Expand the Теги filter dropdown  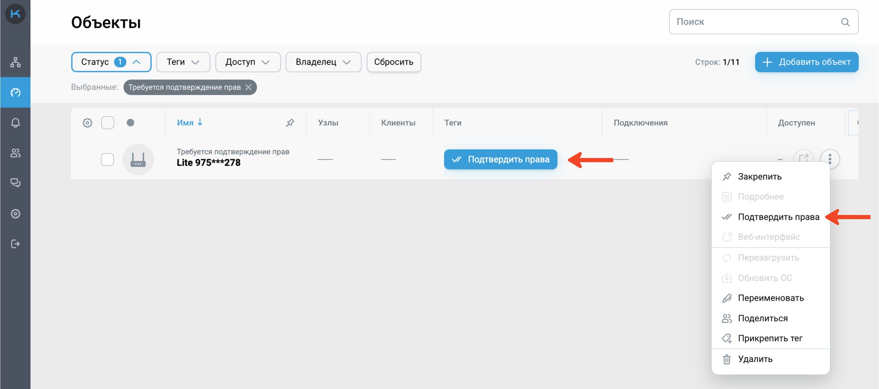coord(183,62)
